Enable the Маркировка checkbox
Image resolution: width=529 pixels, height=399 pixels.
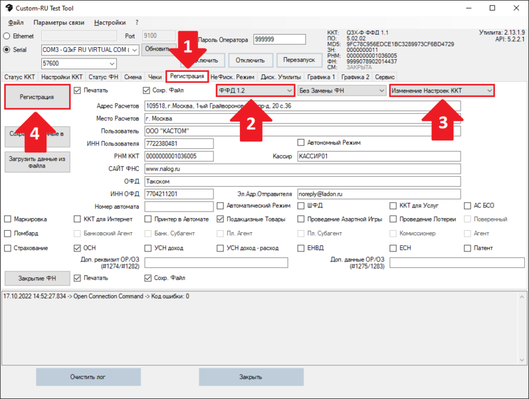click(x=8, y=219)
